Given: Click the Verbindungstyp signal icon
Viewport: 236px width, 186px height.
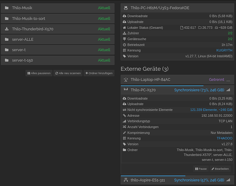Looking at the screenshot, I should (124, 121).
